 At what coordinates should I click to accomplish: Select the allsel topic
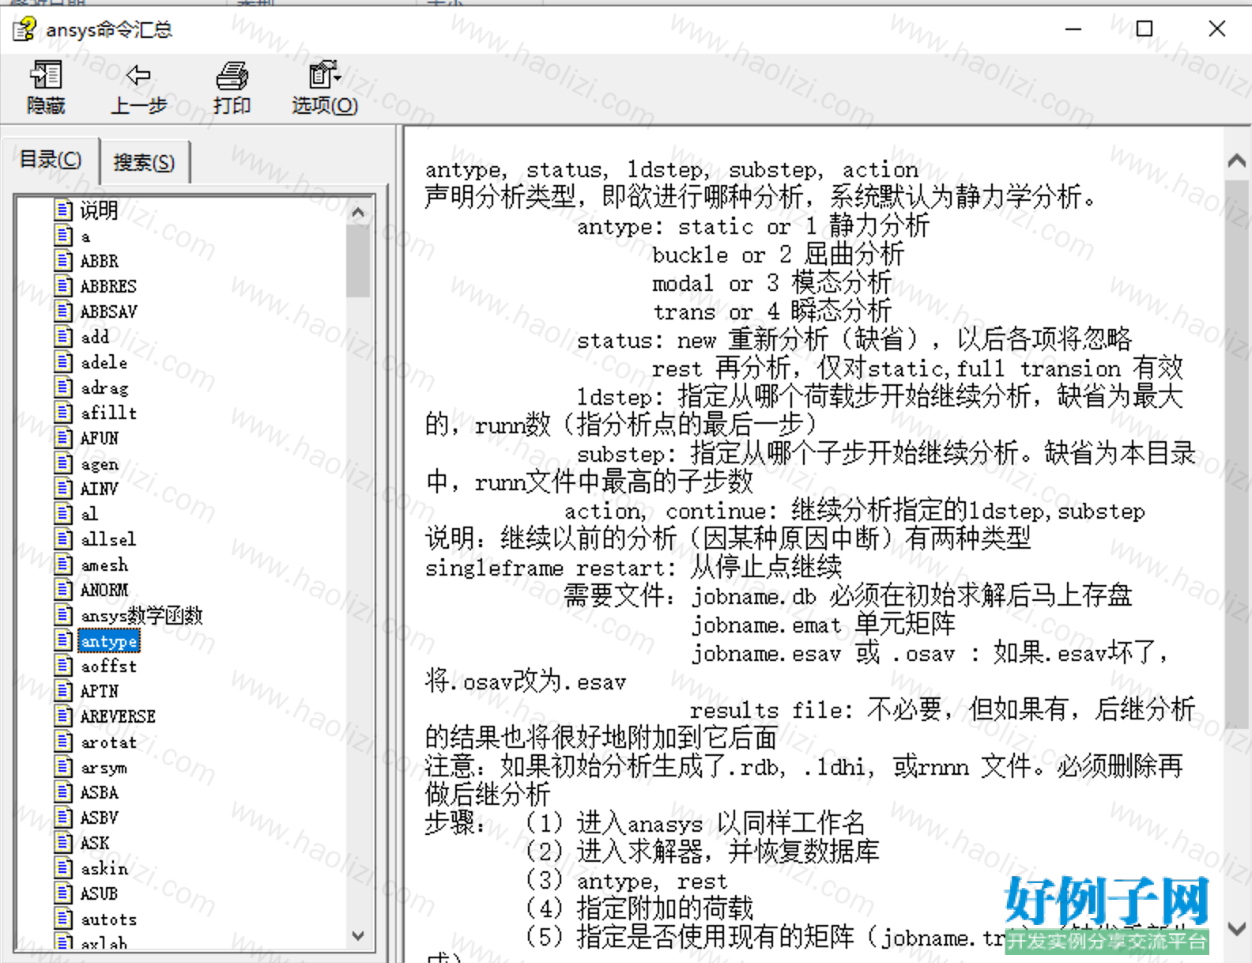click(108, 539)
